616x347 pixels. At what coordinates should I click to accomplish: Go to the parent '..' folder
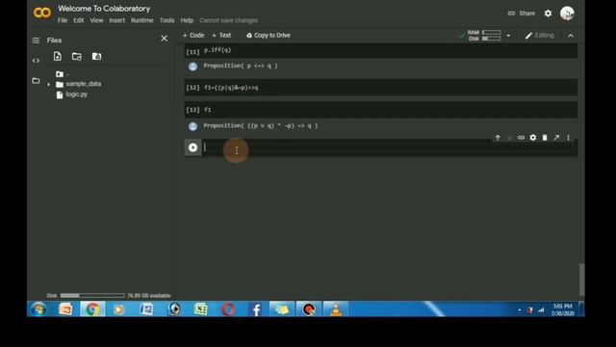(x=63, y=74)
